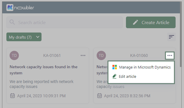Focus the Search article field

pyautogui.click(x=64, y=22)
